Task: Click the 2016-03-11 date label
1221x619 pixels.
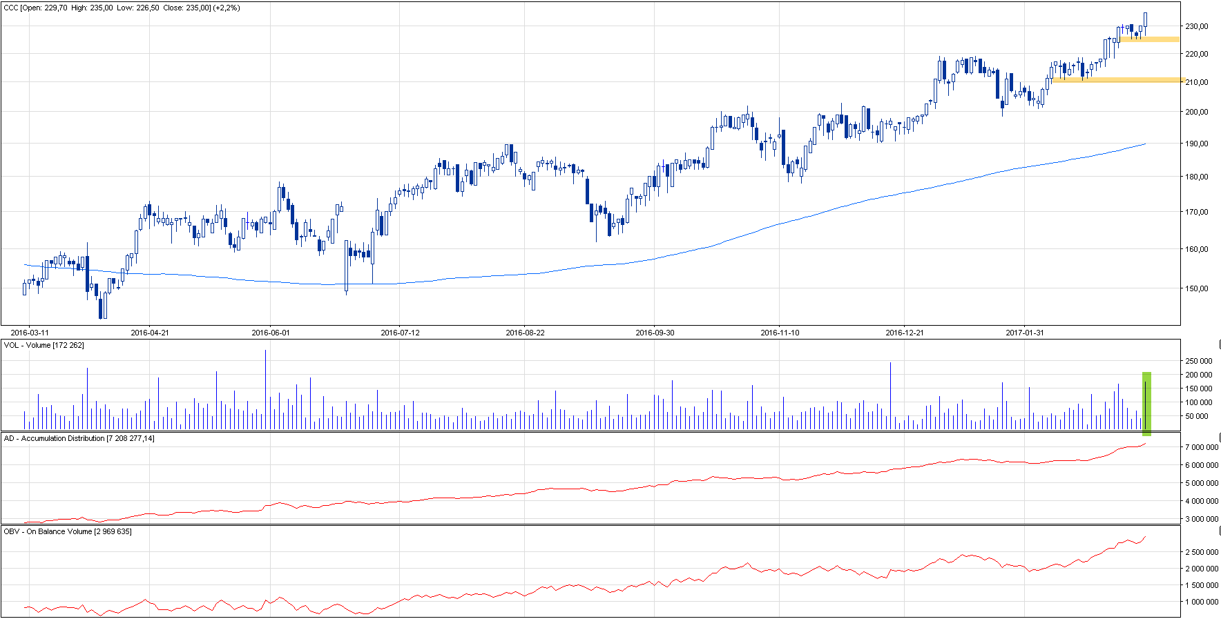Action: 30,333
